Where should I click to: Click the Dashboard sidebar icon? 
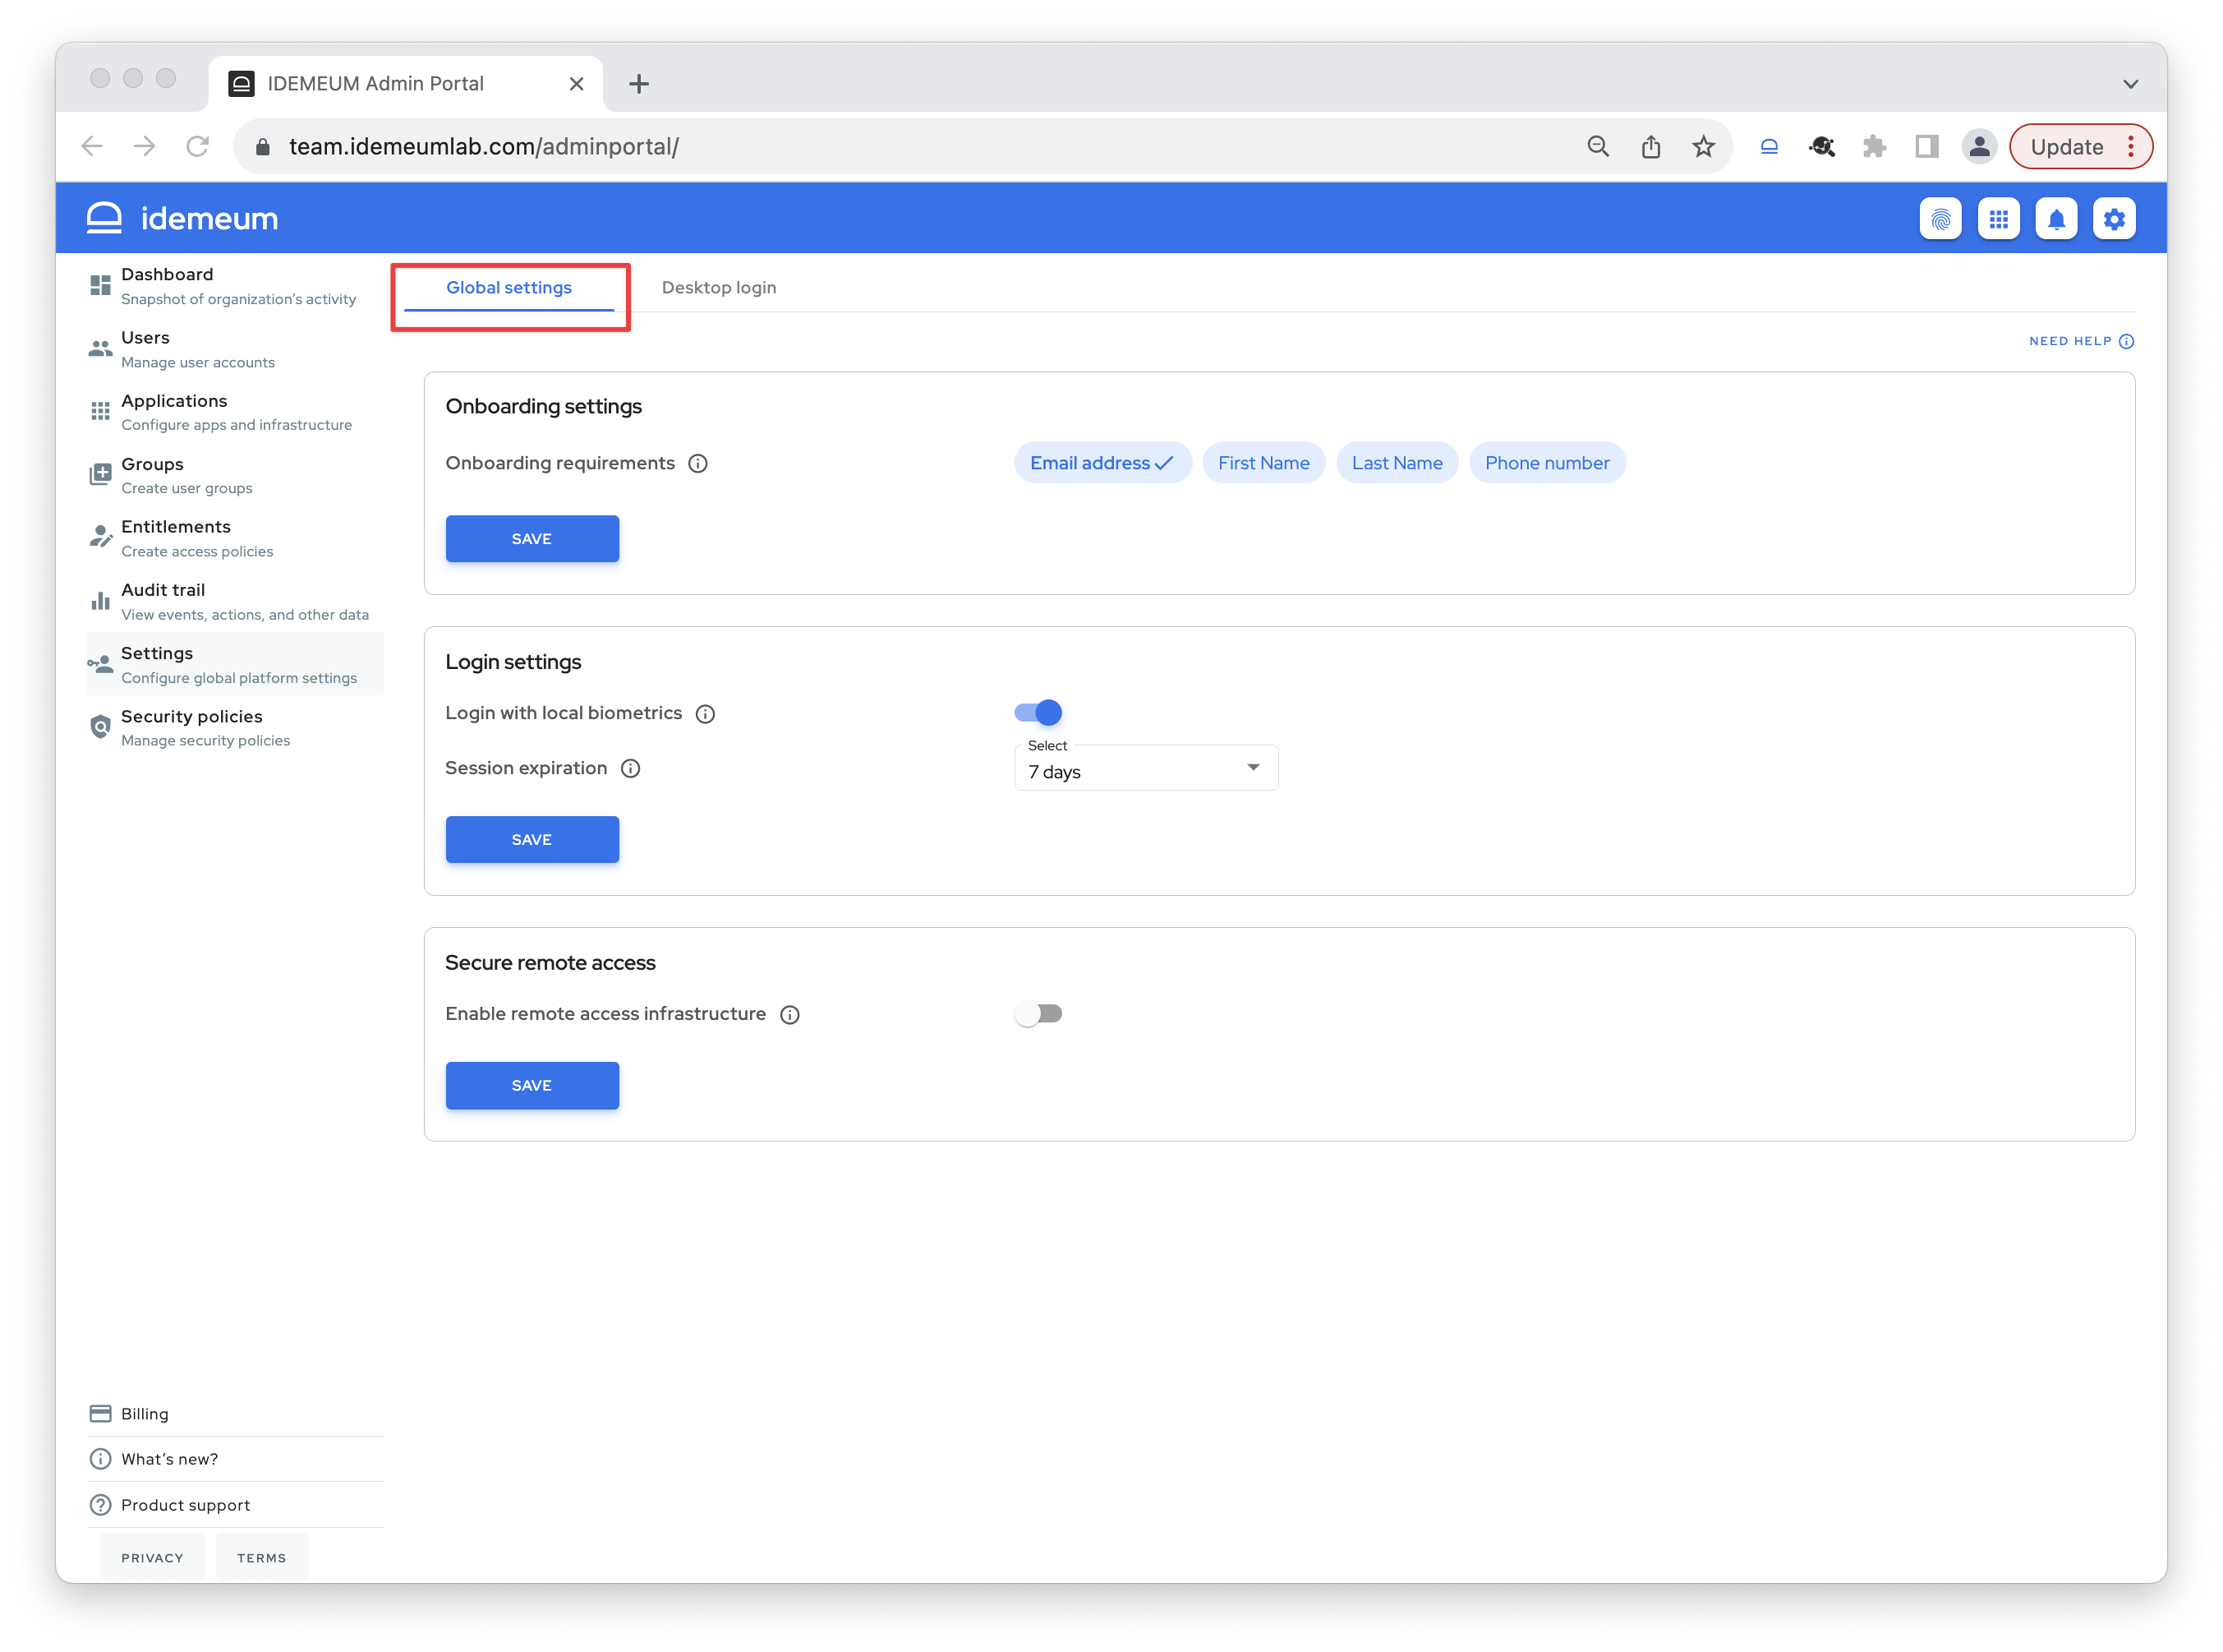coord(100,286)
